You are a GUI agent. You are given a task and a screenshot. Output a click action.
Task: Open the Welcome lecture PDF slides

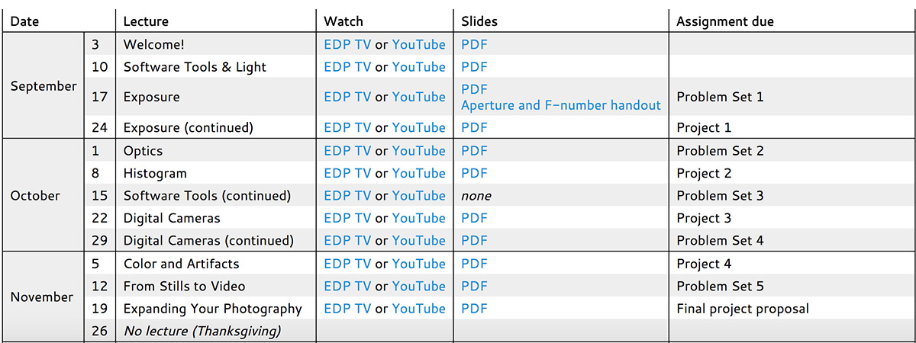[474, 44]
